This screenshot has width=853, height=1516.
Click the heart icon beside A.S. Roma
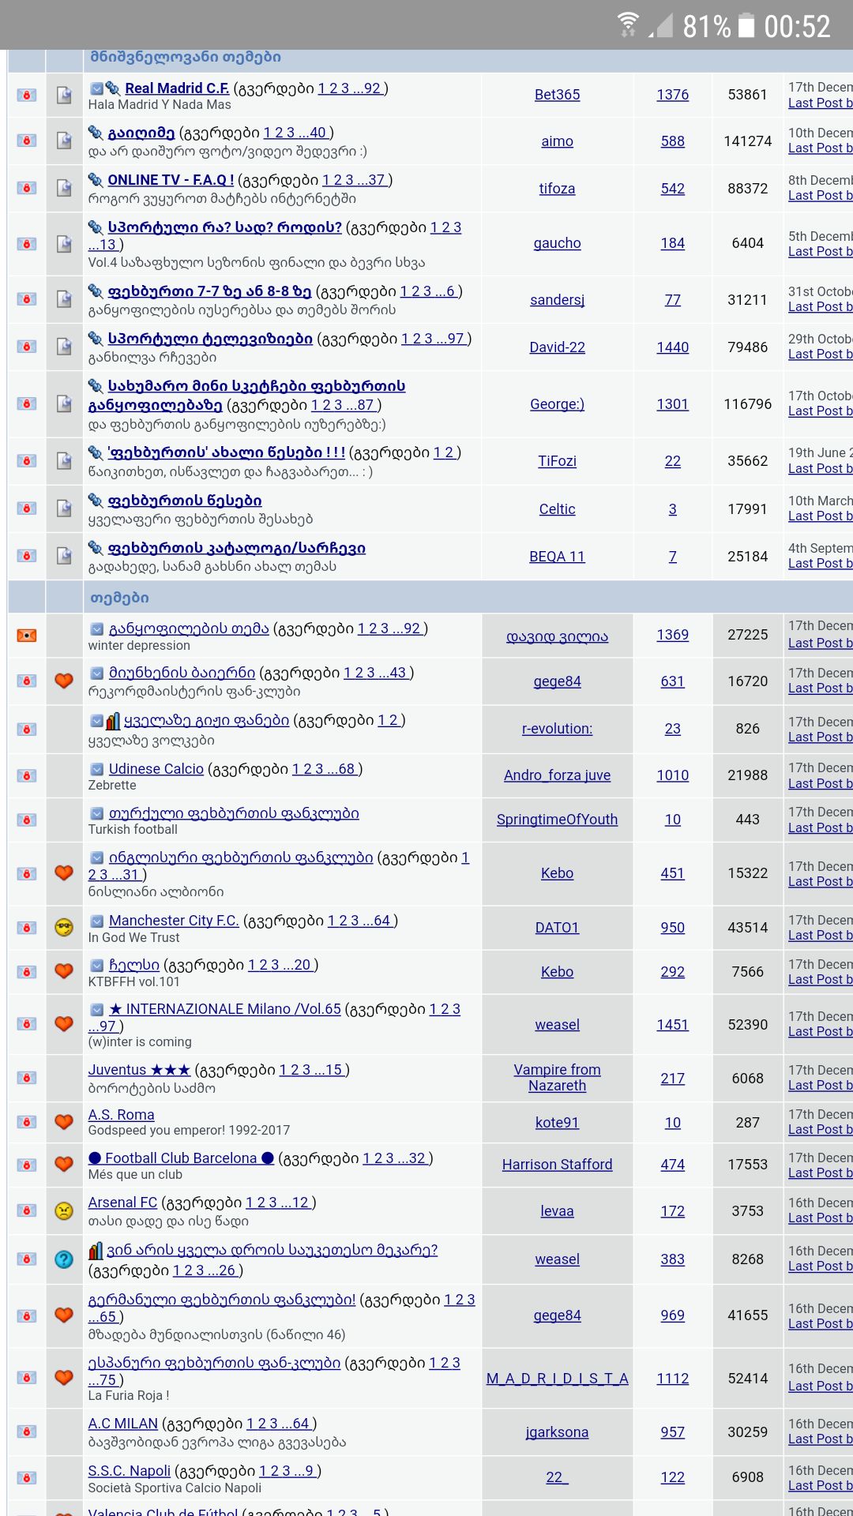coord(64,1122)
